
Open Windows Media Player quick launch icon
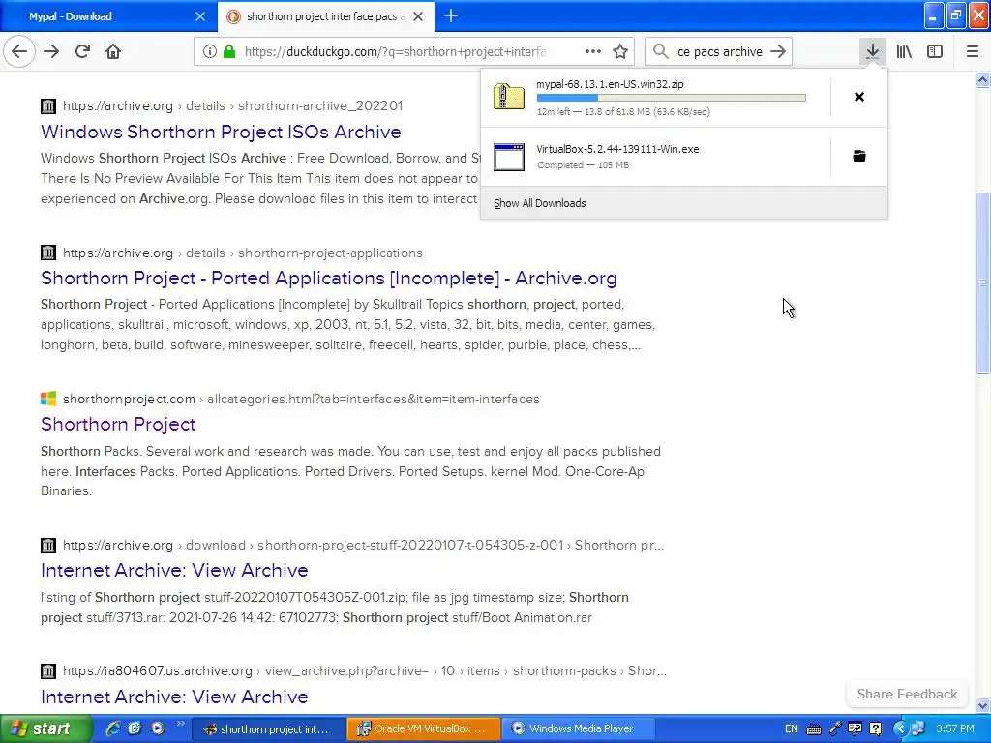click(158, 728)
